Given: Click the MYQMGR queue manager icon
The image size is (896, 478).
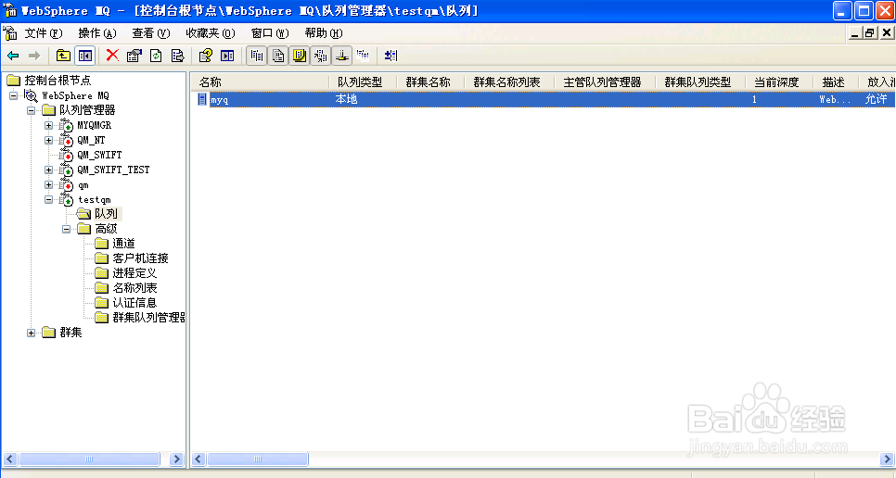Looking at the screenshot, I should tap(66, 125).
